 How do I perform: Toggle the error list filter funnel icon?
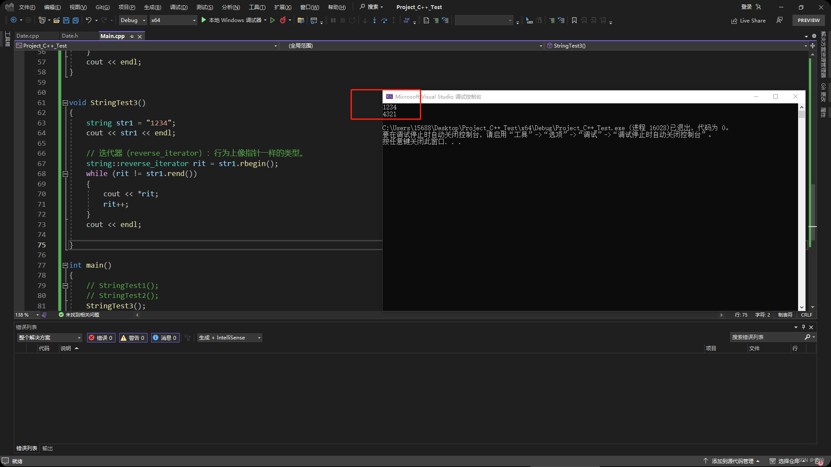187,338
